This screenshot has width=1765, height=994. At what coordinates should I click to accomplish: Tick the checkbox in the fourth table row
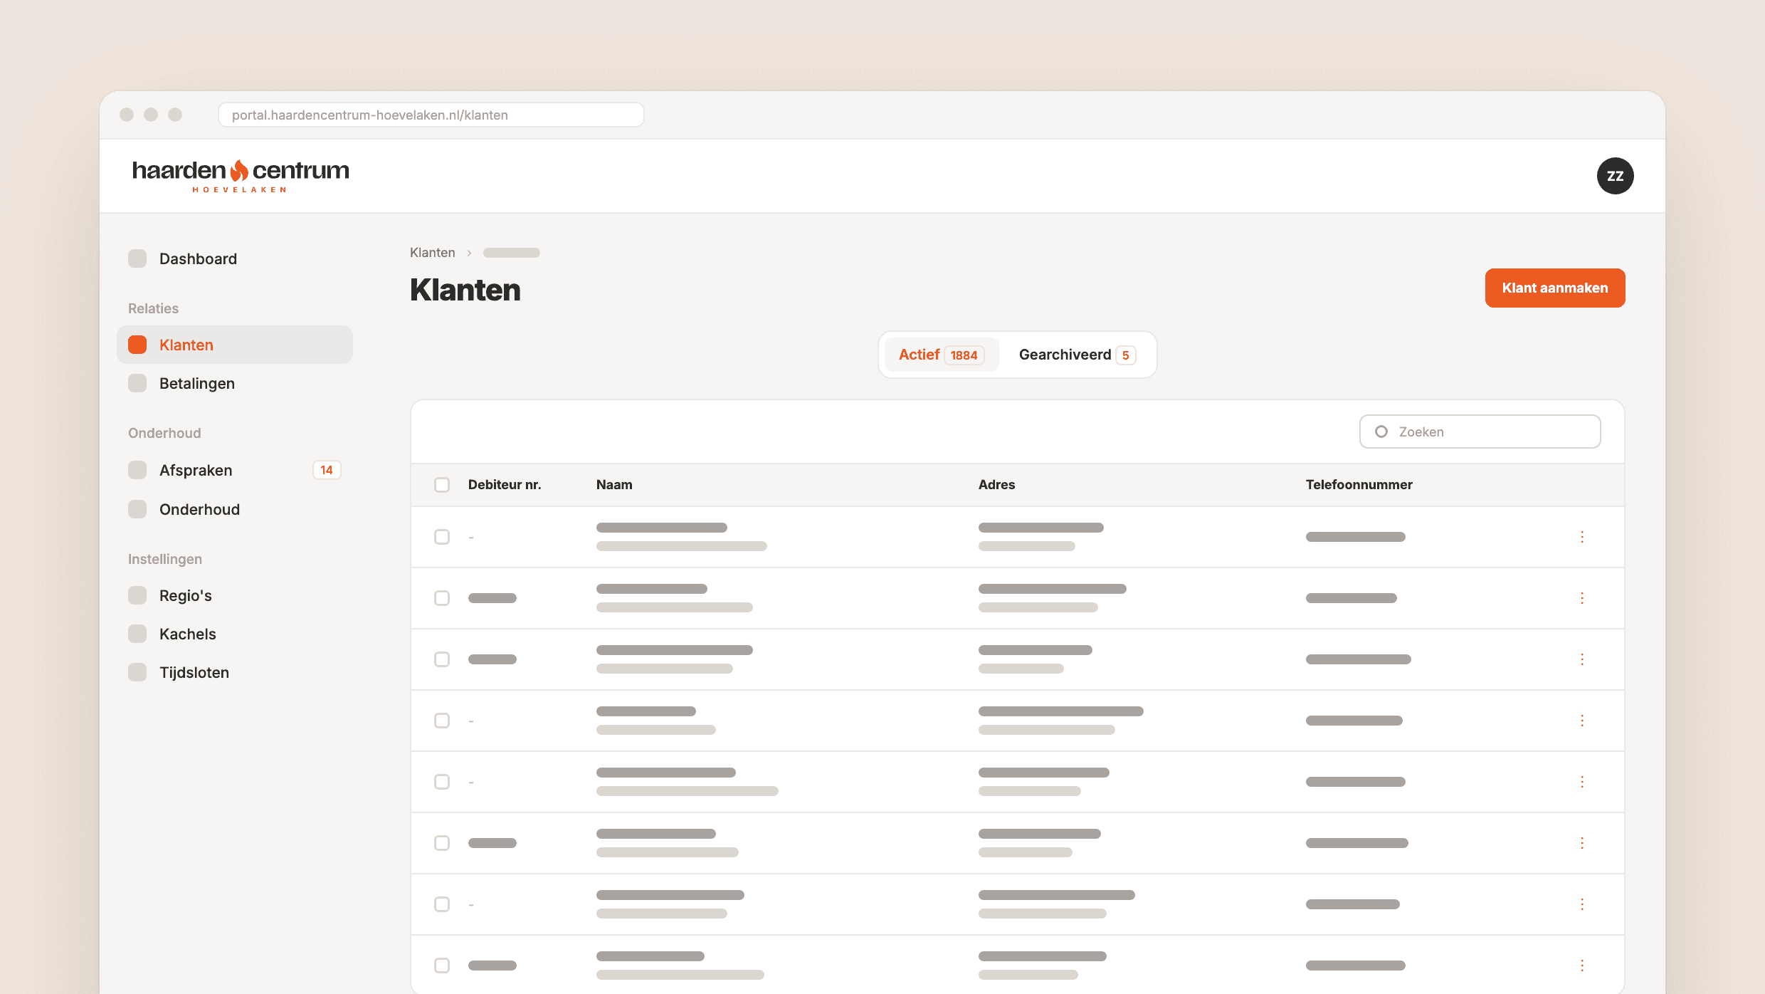[x=442, y=721]
